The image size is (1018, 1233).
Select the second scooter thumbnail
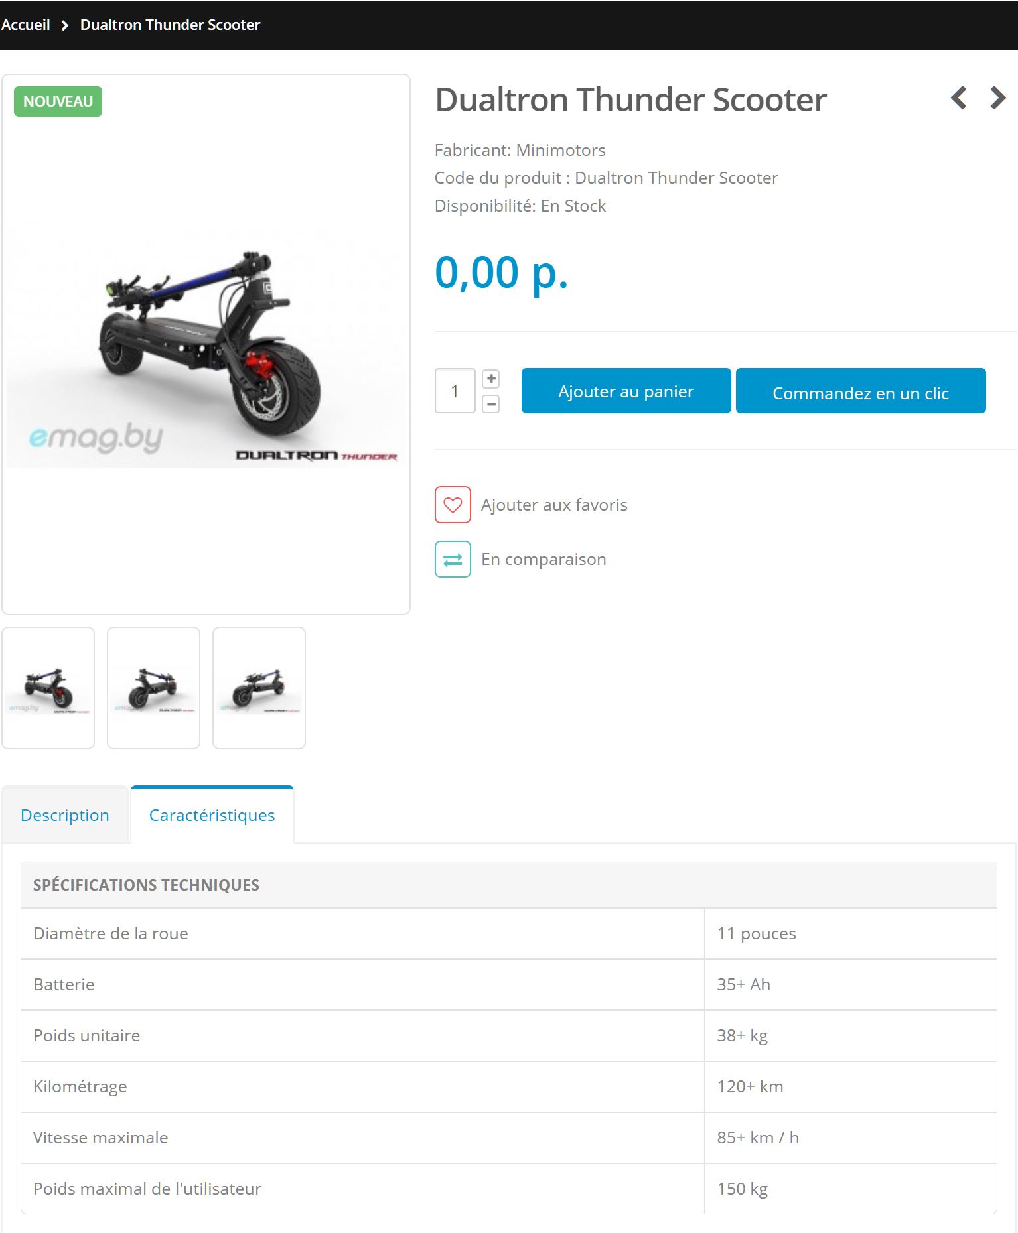click(x=154, y=688)
